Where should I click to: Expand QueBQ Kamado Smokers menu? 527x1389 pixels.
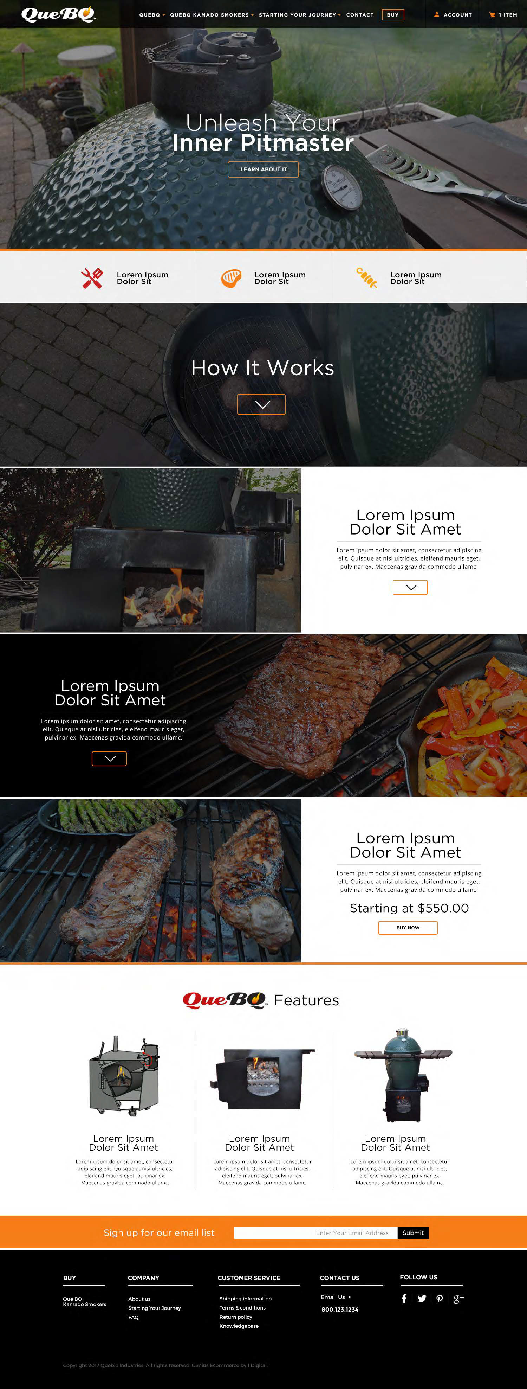point(212,15)
